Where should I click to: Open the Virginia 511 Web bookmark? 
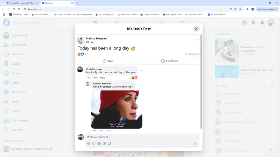[62, 14]
